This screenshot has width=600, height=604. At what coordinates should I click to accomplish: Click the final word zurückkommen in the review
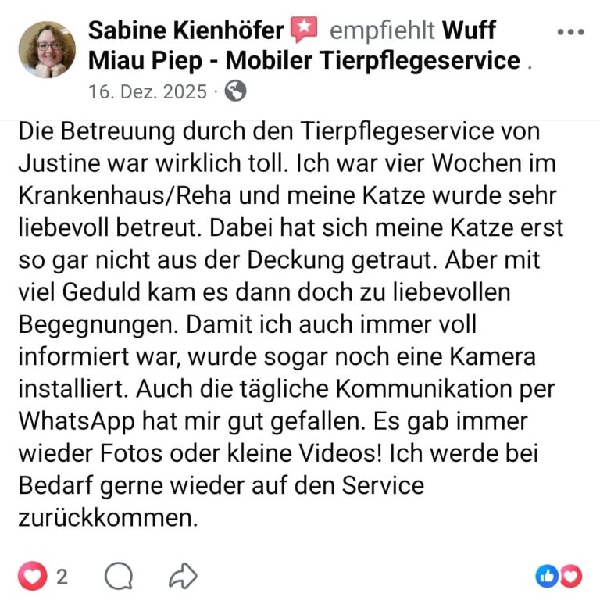pos(108,518)
